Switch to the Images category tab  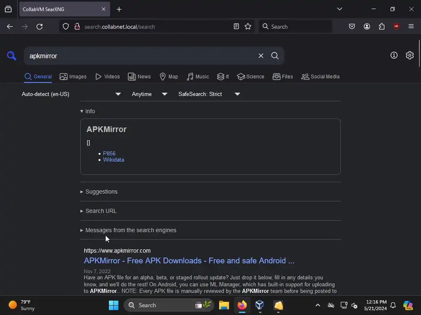click(x=73, y=77)
